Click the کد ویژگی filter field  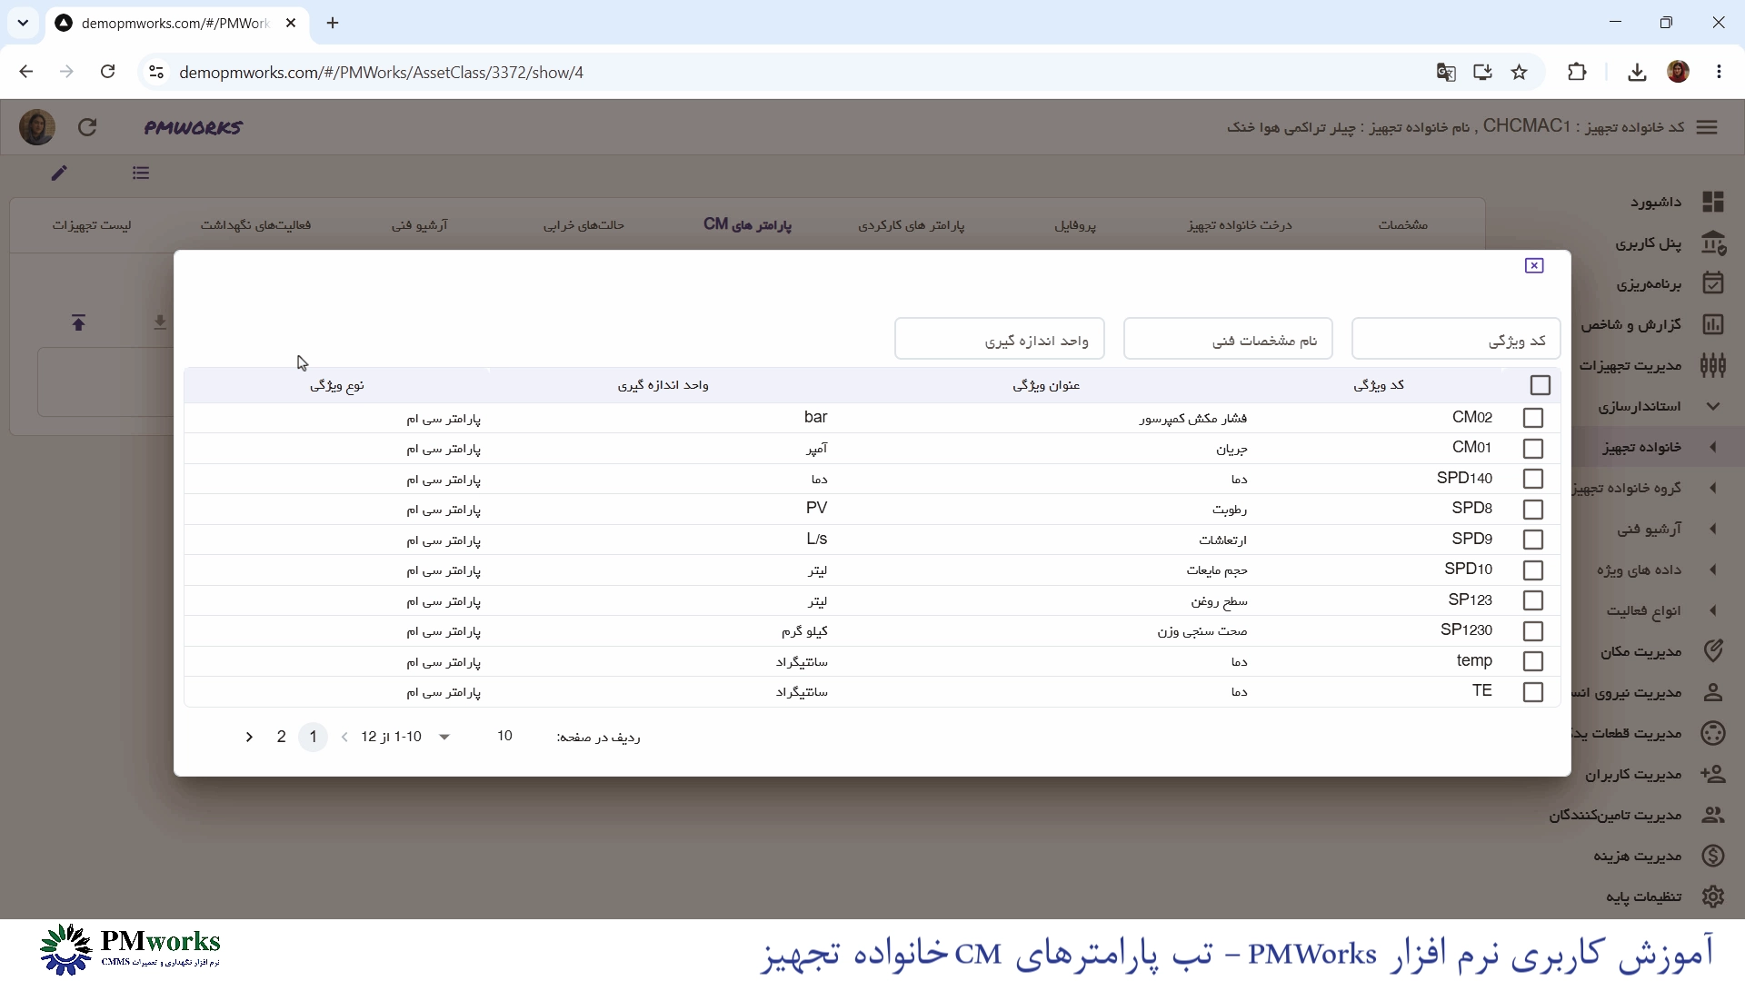coord(1456,339)
